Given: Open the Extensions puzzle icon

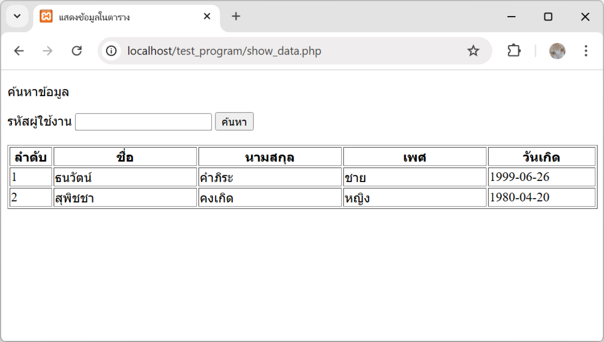Looking at the screenshot, I should [x=514, y=51].
